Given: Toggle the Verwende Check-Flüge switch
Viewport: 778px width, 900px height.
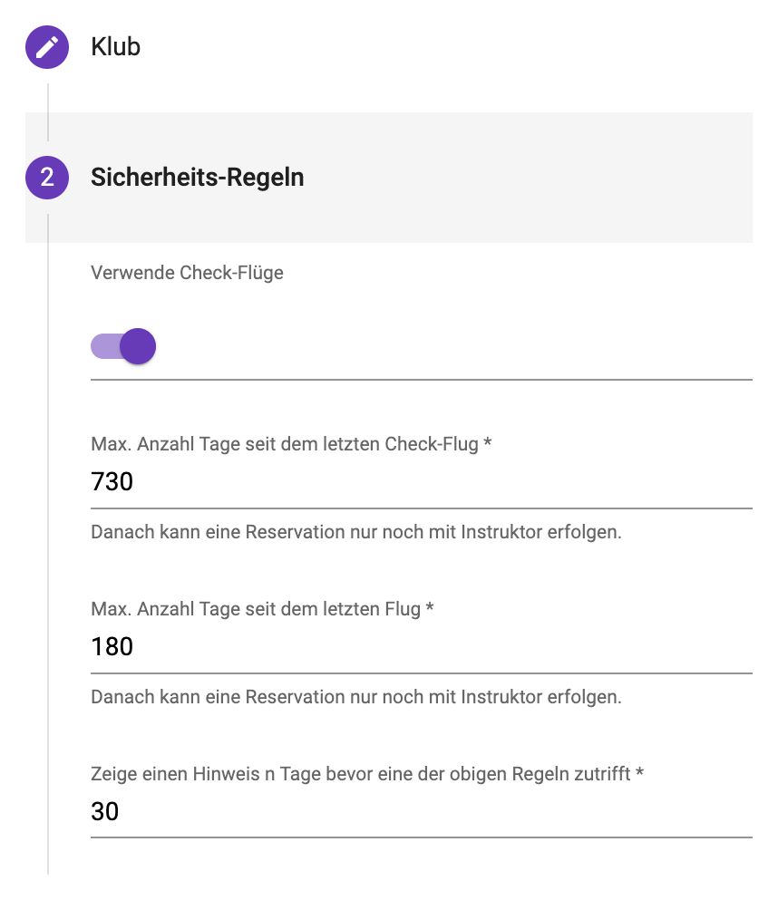Looking at the screenshot, I should point(123,346).
